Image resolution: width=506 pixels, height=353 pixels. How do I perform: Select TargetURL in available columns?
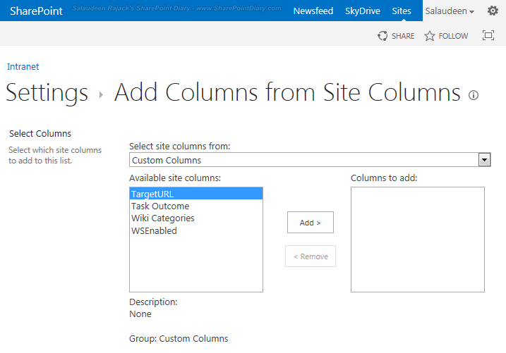(x=152, y=194)
